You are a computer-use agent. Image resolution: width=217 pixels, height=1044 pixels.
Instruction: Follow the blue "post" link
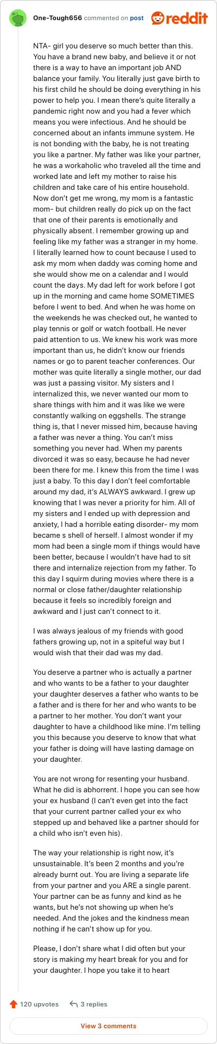137,18
